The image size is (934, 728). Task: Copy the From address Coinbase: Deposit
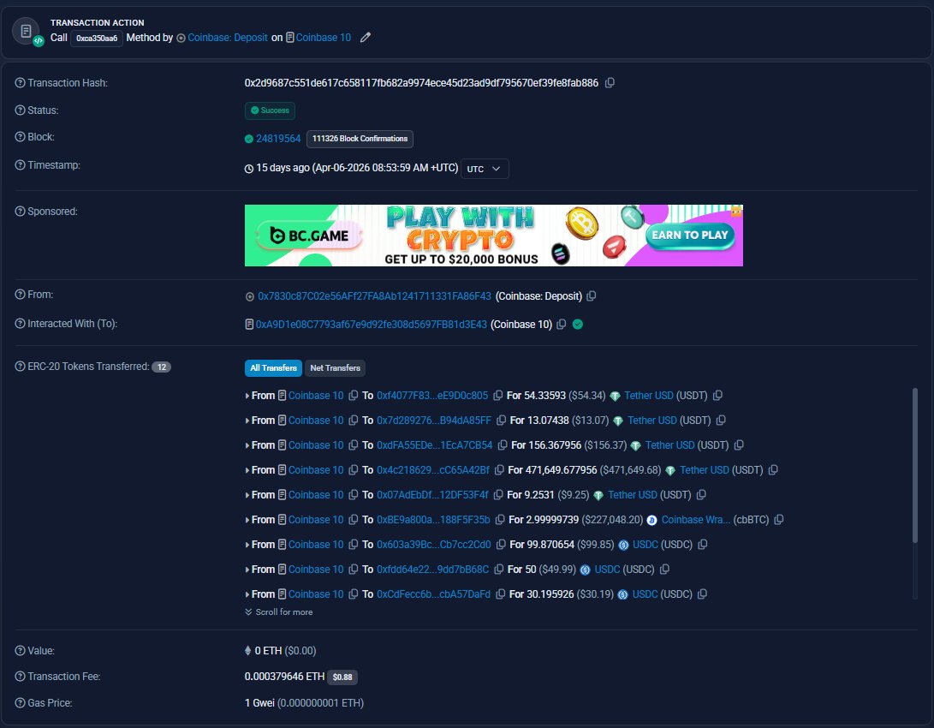pos(592,296)
